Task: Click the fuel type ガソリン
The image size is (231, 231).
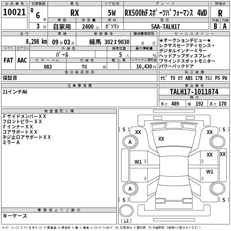Action: [112, 26]
